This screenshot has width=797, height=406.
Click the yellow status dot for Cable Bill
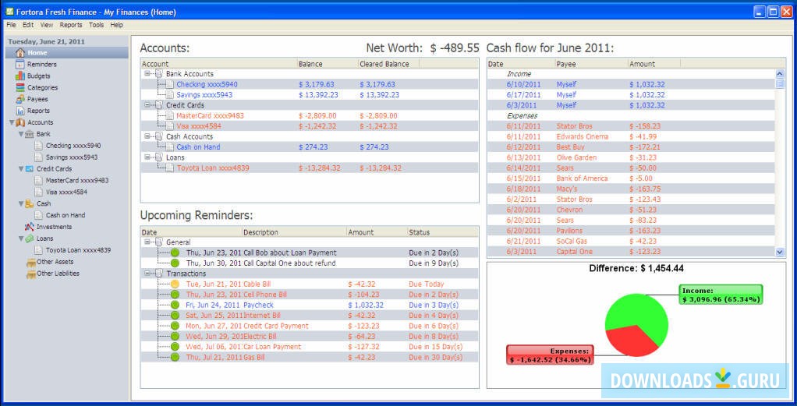click(175, 284)
